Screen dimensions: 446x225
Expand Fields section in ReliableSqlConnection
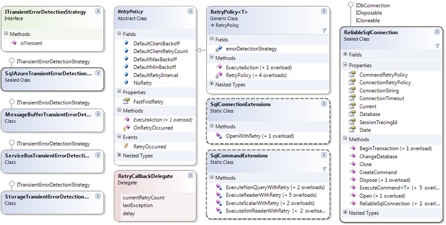[345, 54]
